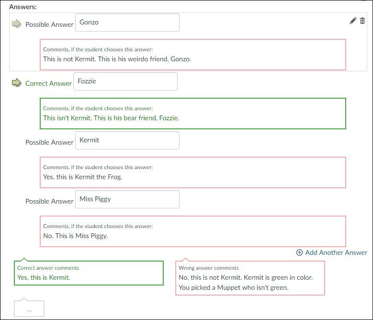Edit the Miss Piggy comment box
Screen dimensions: 373x320
(x=192, y=231)
